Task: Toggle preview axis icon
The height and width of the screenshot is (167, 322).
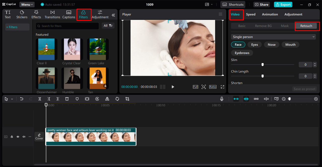Action: (266, 99)
